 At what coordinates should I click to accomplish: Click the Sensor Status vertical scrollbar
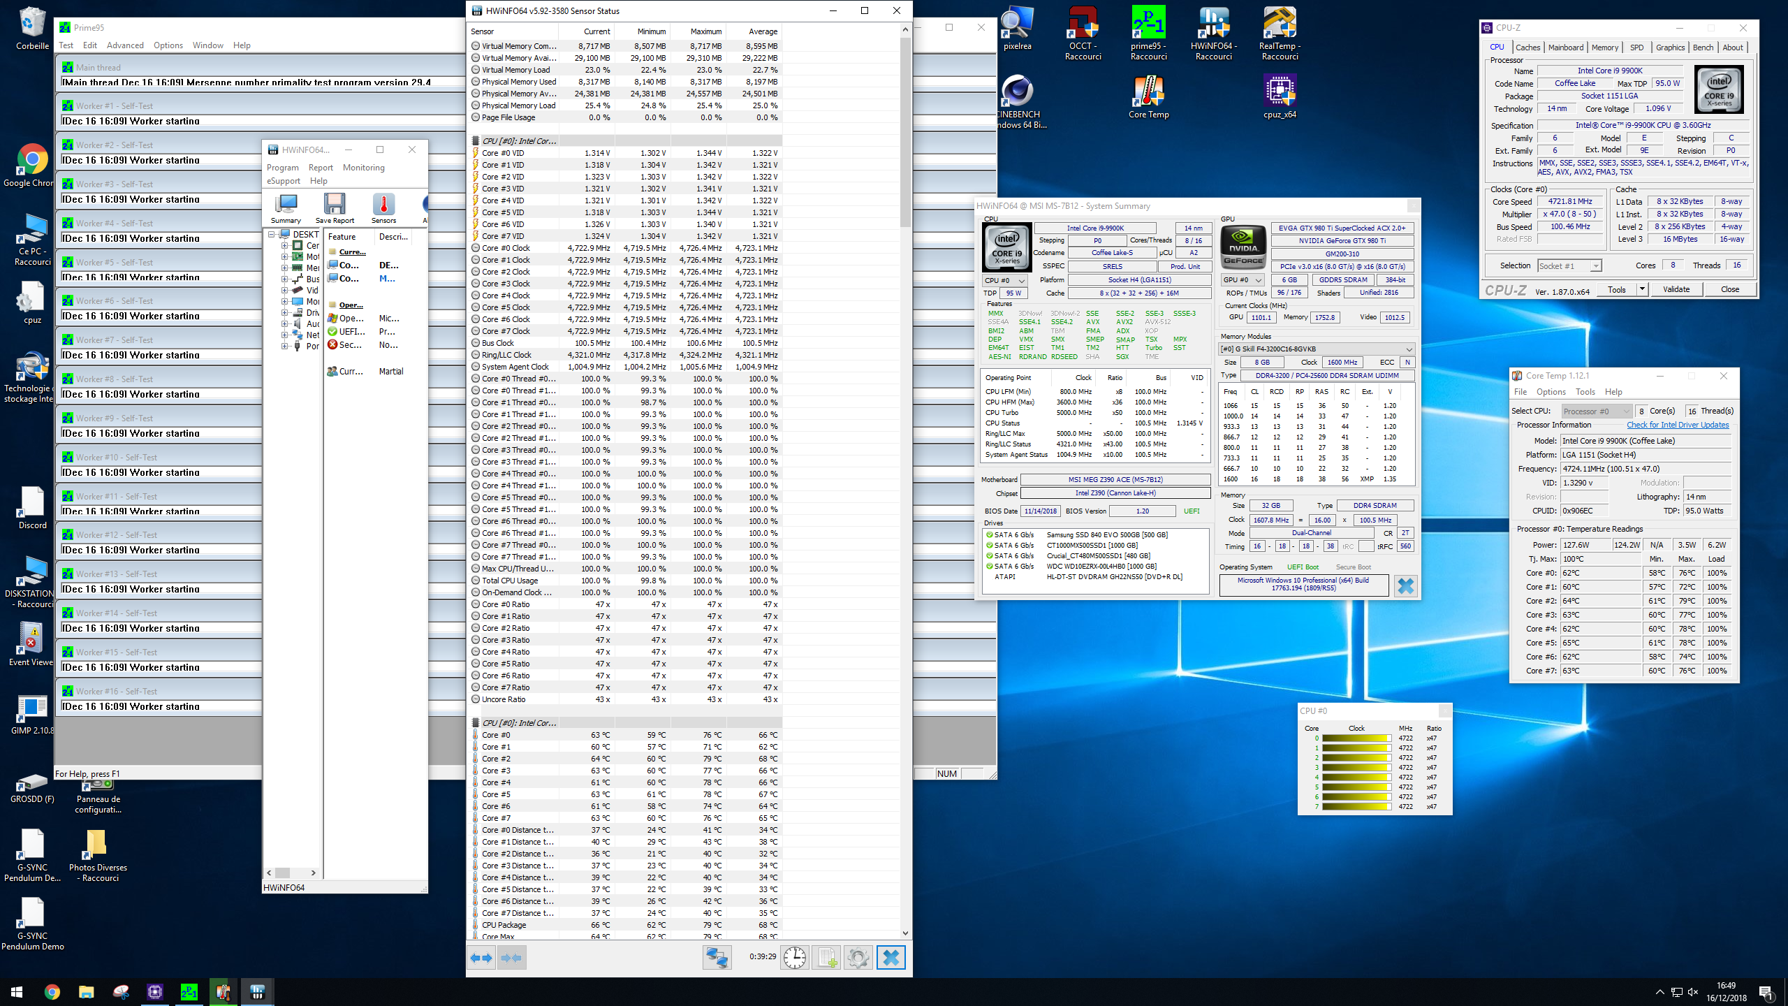(x=905, y=133)
